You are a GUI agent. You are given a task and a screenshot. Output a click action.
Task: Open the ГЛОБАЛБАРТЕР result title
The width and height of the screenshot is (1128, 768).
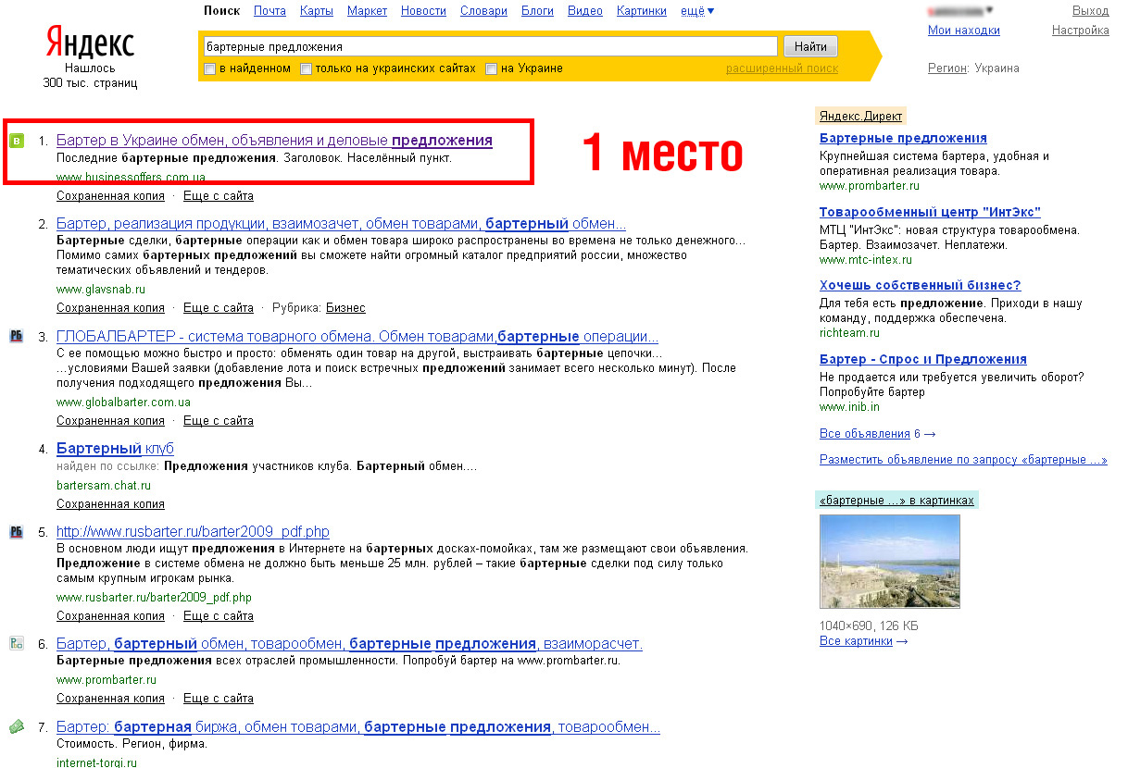coord(357,337)
